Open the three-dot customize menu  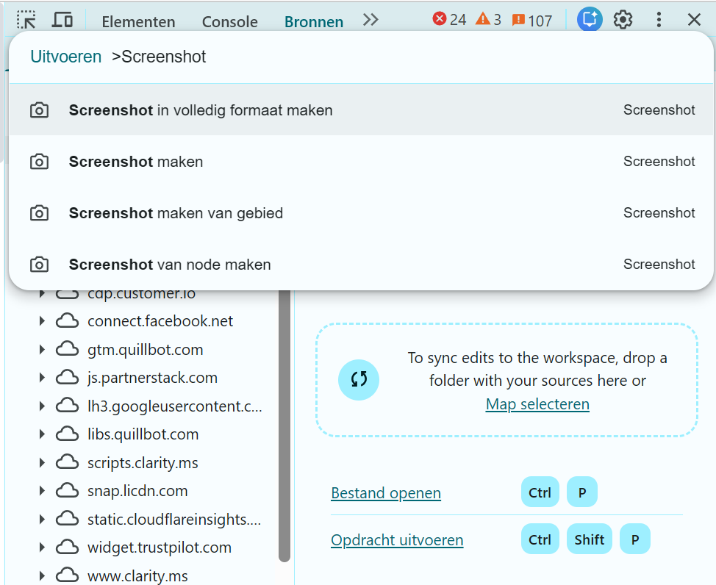click(x=659, y=20)
